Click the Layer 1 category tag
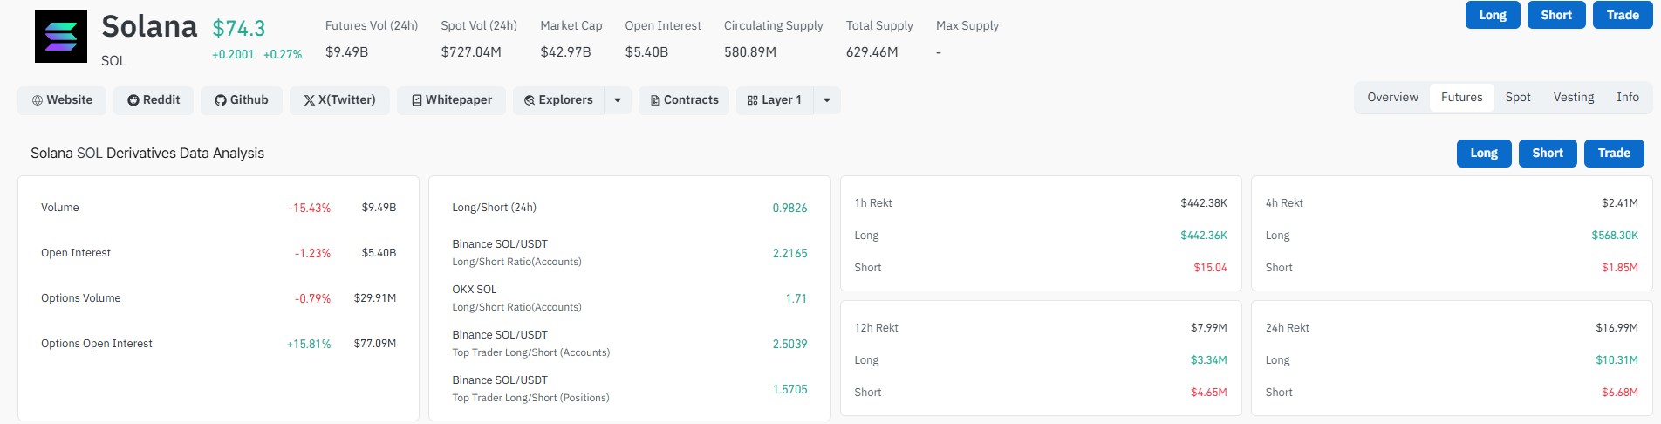 [775, 100]
